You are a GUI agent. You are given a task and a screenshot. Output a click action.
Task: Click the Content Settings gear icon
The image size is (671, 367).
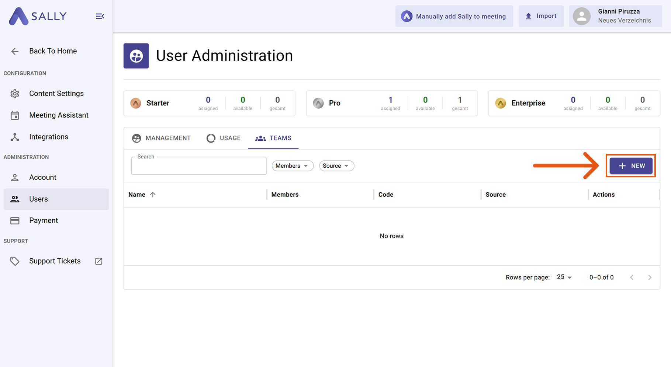point(15,94)
